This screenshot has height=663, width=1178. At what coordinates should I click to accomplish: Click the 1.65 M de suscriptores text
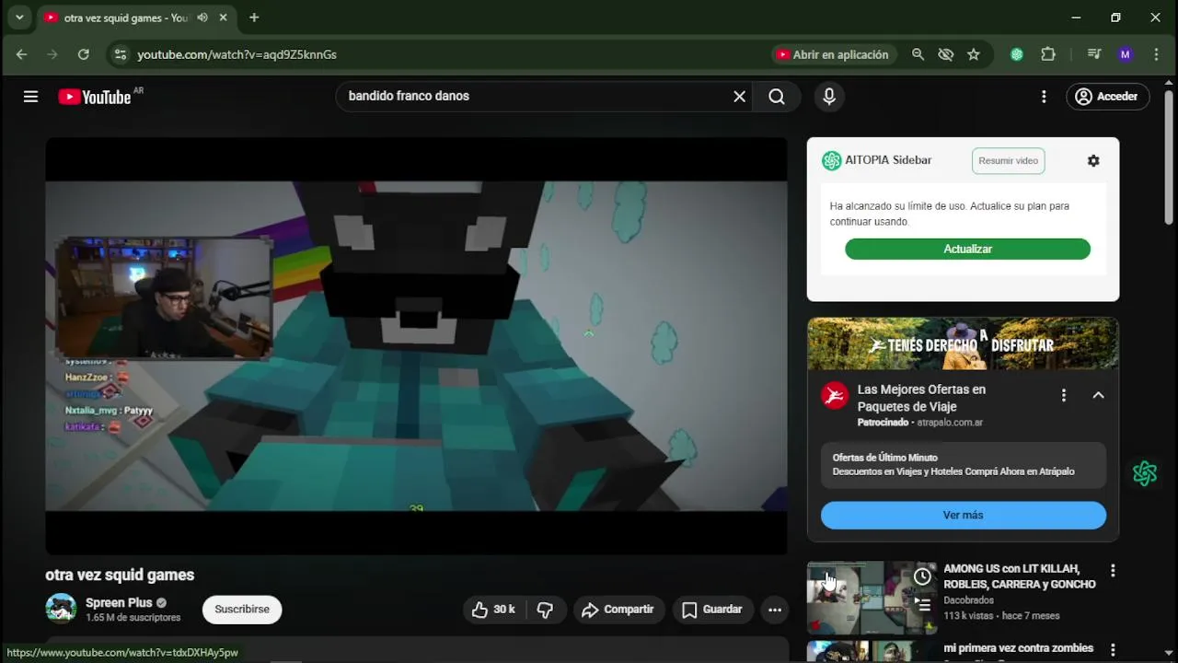pos(133,618)
